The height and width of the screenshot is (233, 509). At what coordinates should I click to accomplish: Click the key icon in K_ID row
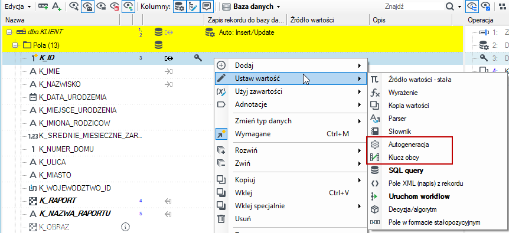(198, 58)
